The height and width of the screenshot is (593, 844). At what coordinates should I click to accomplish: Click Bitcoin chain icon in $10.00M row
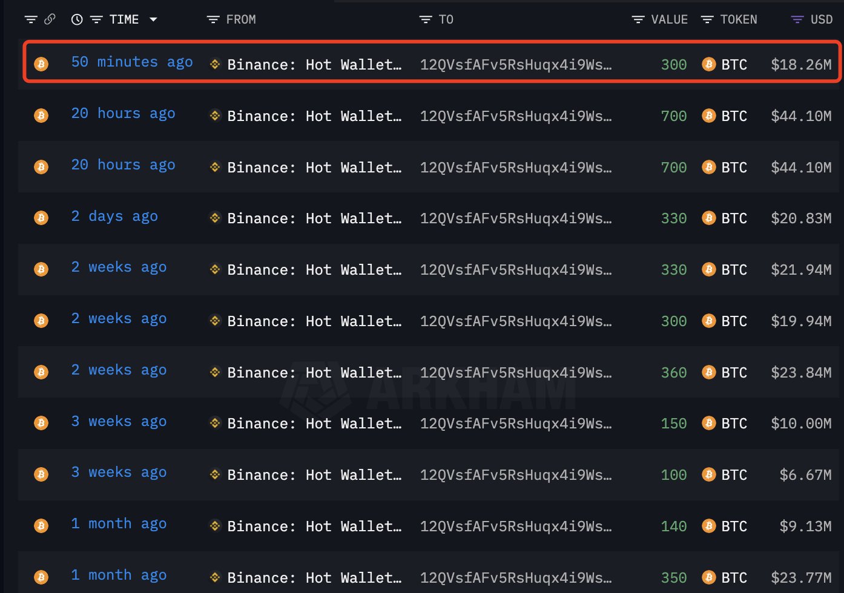[x=41, y=423]
